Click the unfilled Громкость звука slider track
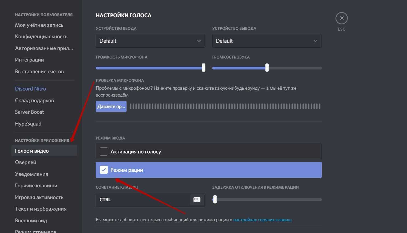Viewport: 407px width, 233px height. click(x=295, y=68)
